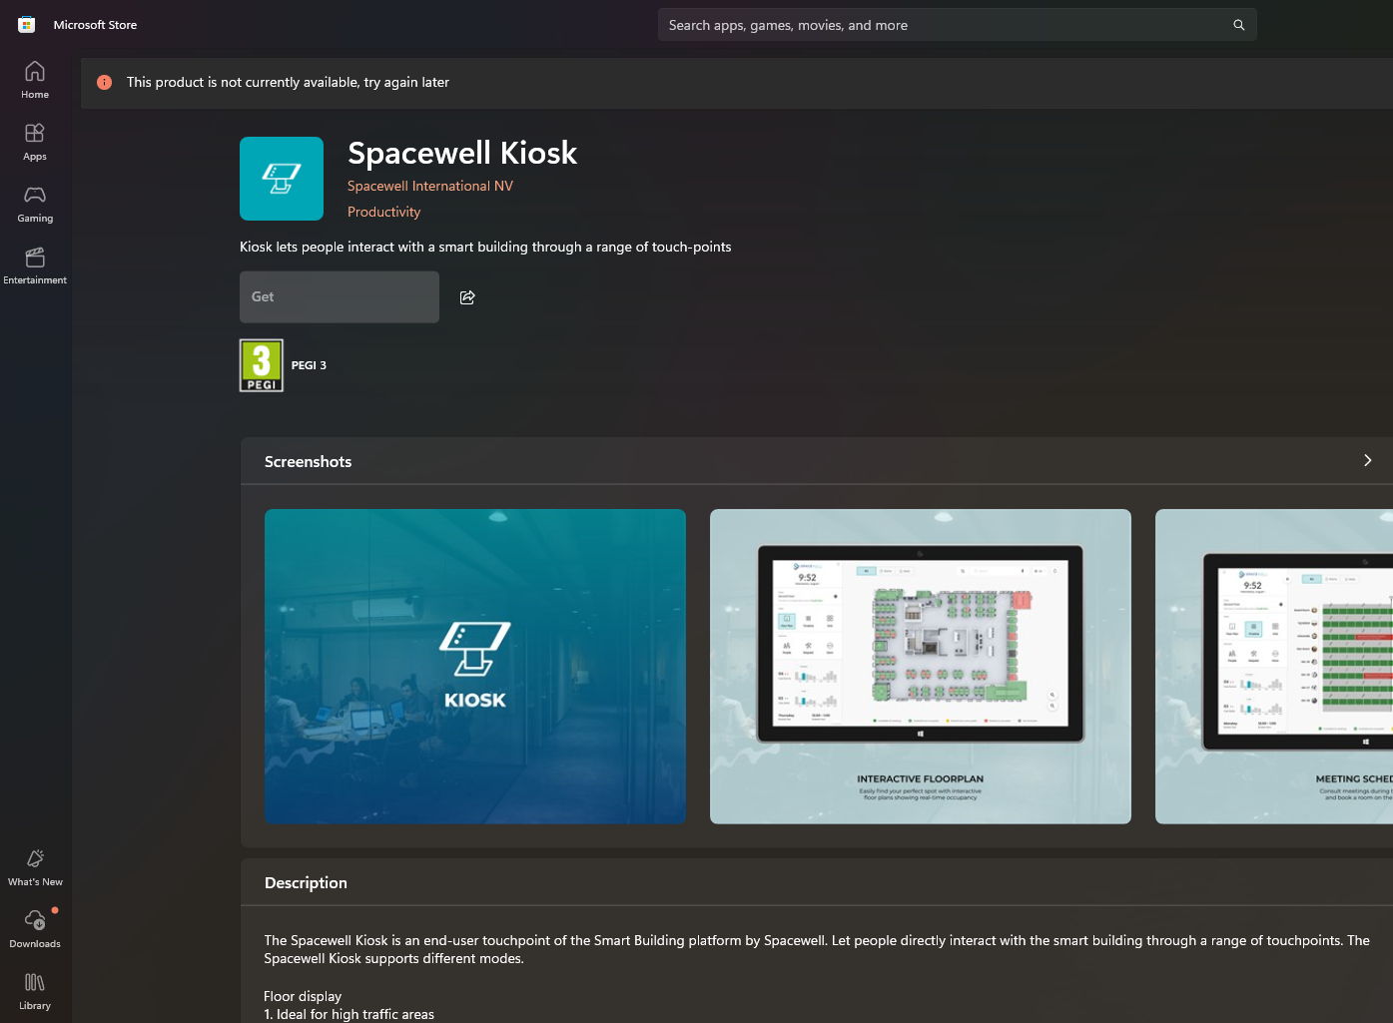This screenshot has height=1023, width=1393.
Task: Open the Library page
Action: coord(35,991)
